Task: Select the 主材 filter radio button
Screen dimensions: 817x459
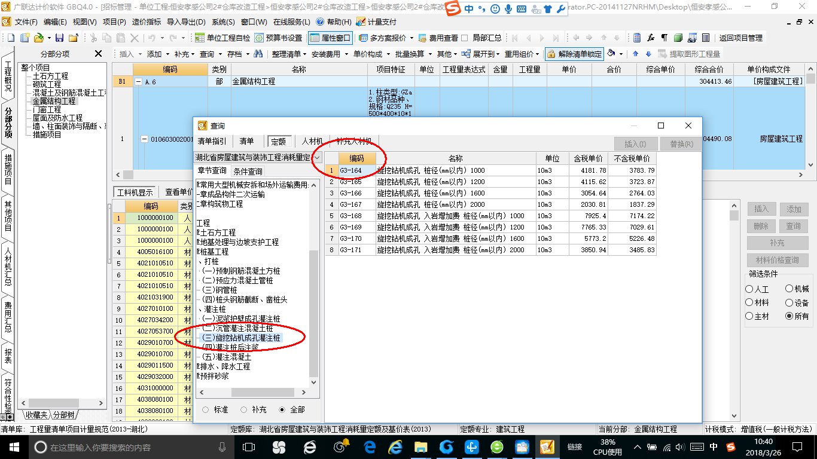Action: point(749,316)
